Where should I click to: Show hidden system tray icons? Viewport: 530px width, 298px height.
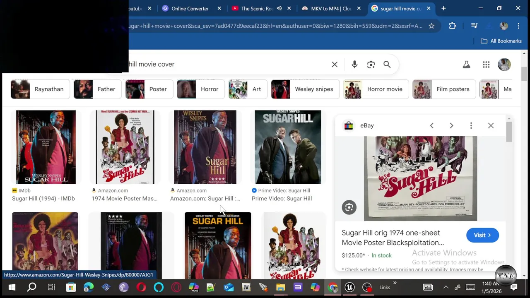(446, 287)
